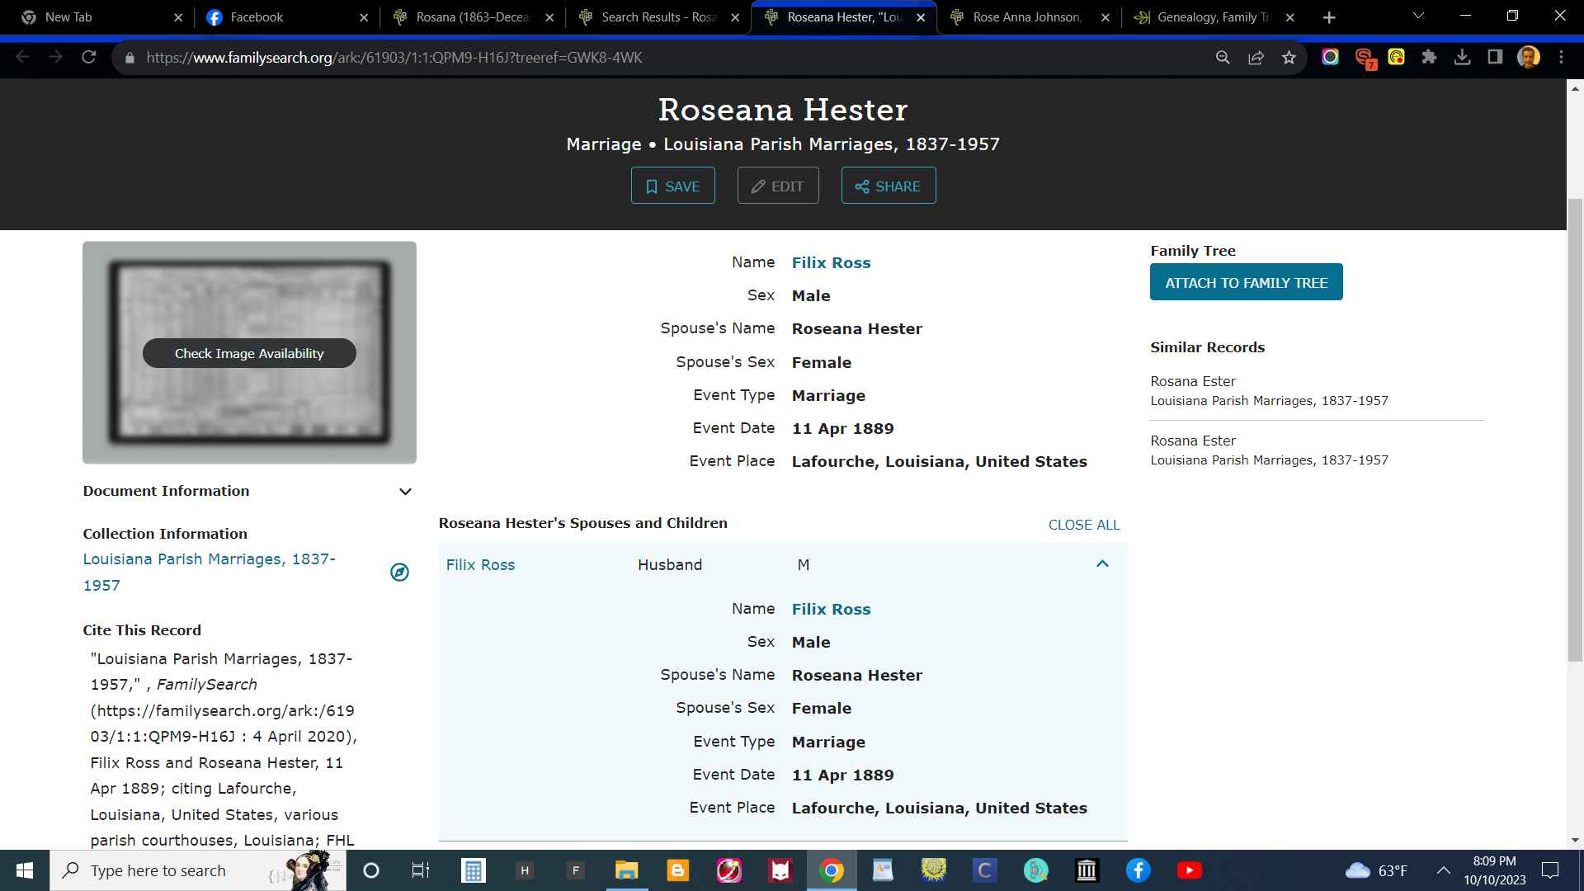The image size is (1584, 891).
Task: Save this marriage record
Action: [672, 186]
